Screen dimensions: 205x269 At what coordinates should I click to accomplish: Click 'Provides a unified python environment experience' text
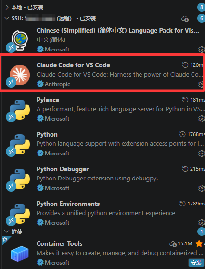pos(106,213)
